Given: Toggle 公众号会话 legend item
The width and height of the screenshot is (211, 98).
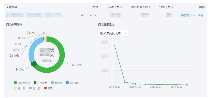Looking at the screenshot, I should click(22, 83).
